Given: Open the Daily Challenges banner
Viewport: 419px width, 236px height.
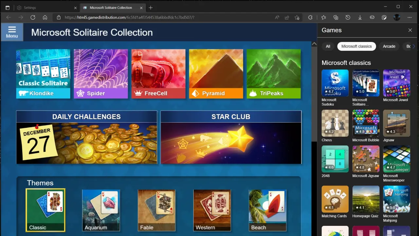Looking at the screenshot, I should tap(86, 137).
